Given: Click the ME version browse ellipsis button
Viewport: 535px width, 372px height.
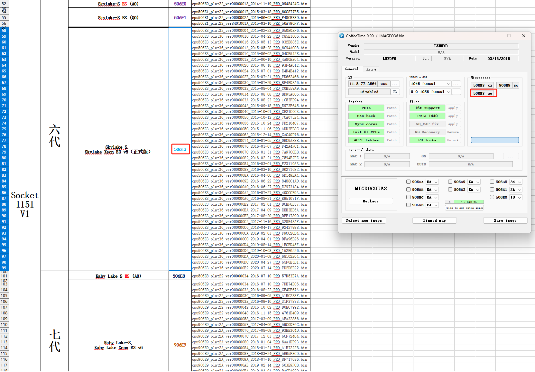Looking at the screenshot, I should click(395, 84).
